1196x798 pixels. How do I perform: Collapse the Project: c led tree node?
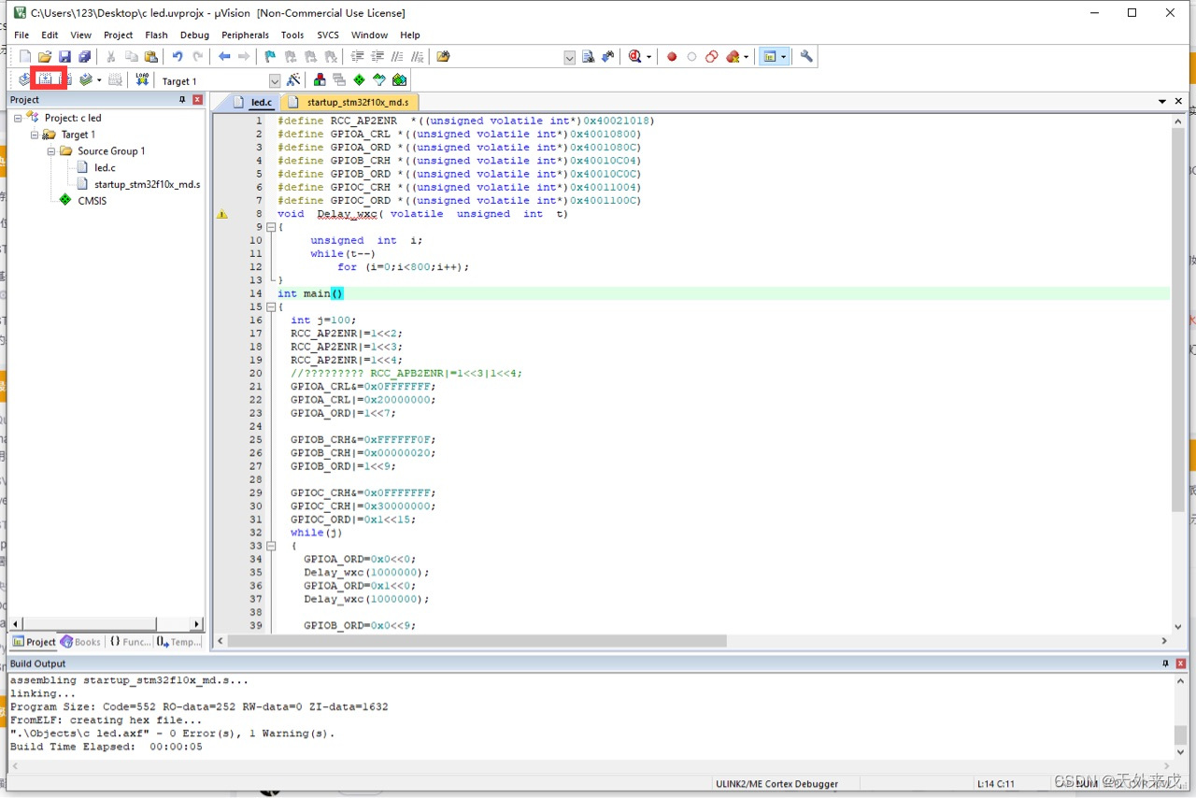coord(18,118)
